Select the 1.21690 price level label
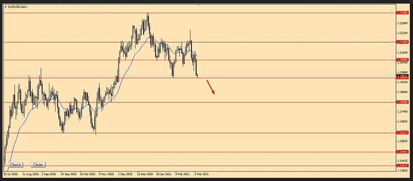 402,42
